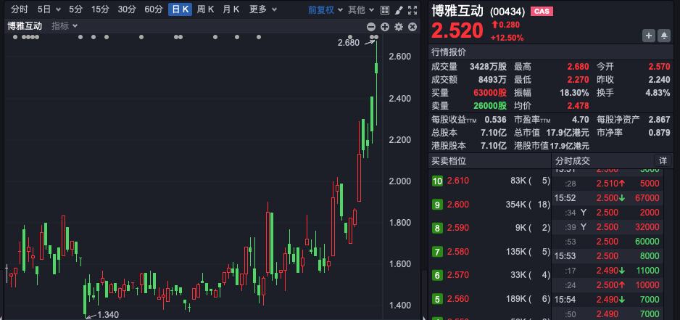Click the 买卖档位 panel header

449,160
